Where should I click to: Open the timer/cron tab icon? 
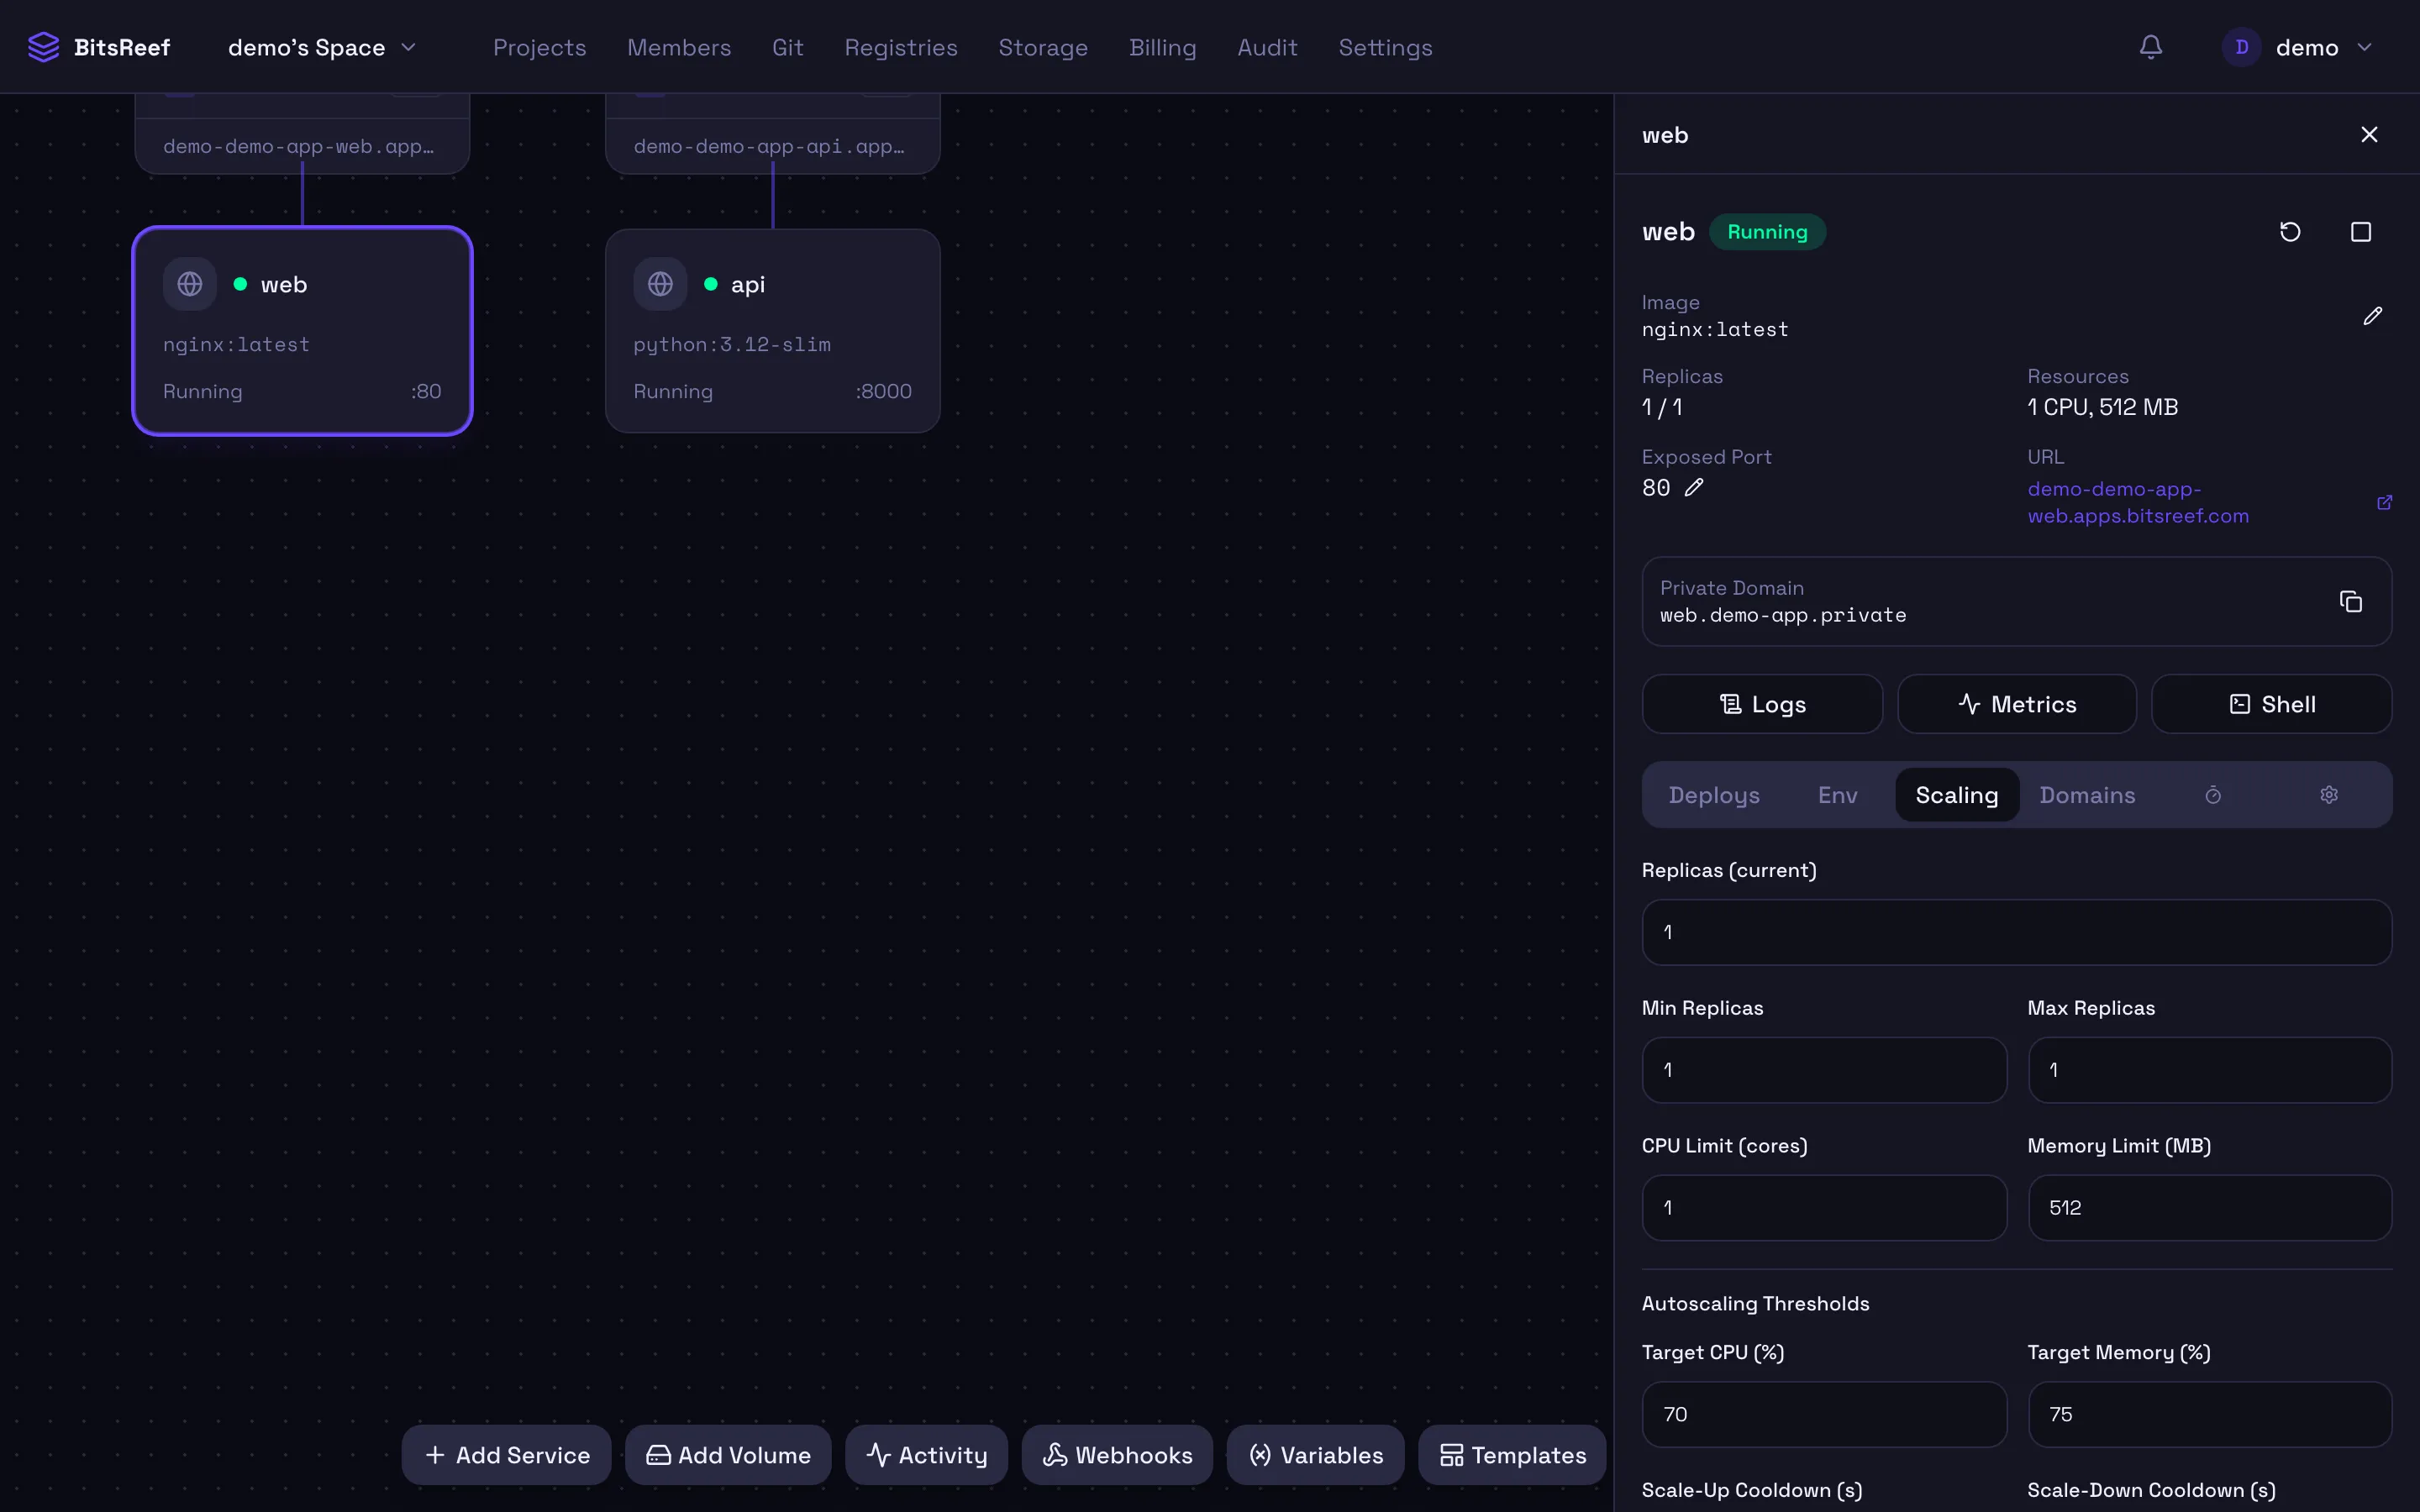[2213, 795]
